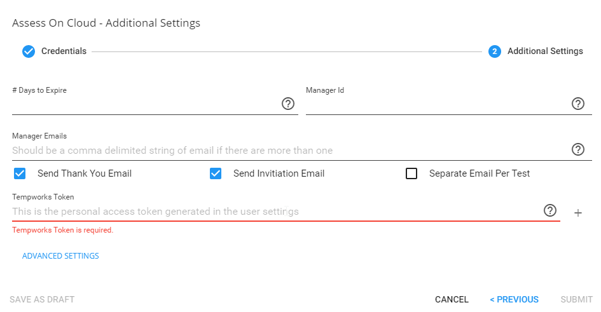Click Save As Draft button
Image resolution: width=601 pixels, height=312 pixels.
[x=42, y=299]
